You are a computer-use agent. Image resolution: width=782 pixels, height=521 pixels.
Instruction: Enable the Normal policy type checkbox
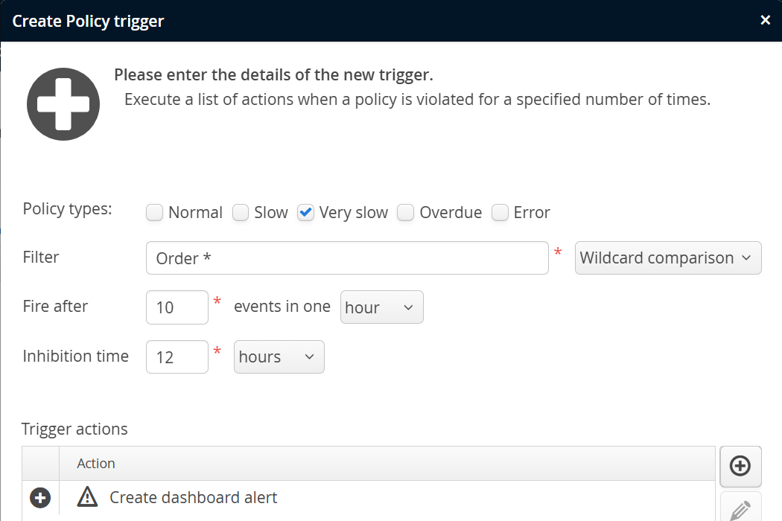click(154, 213)
